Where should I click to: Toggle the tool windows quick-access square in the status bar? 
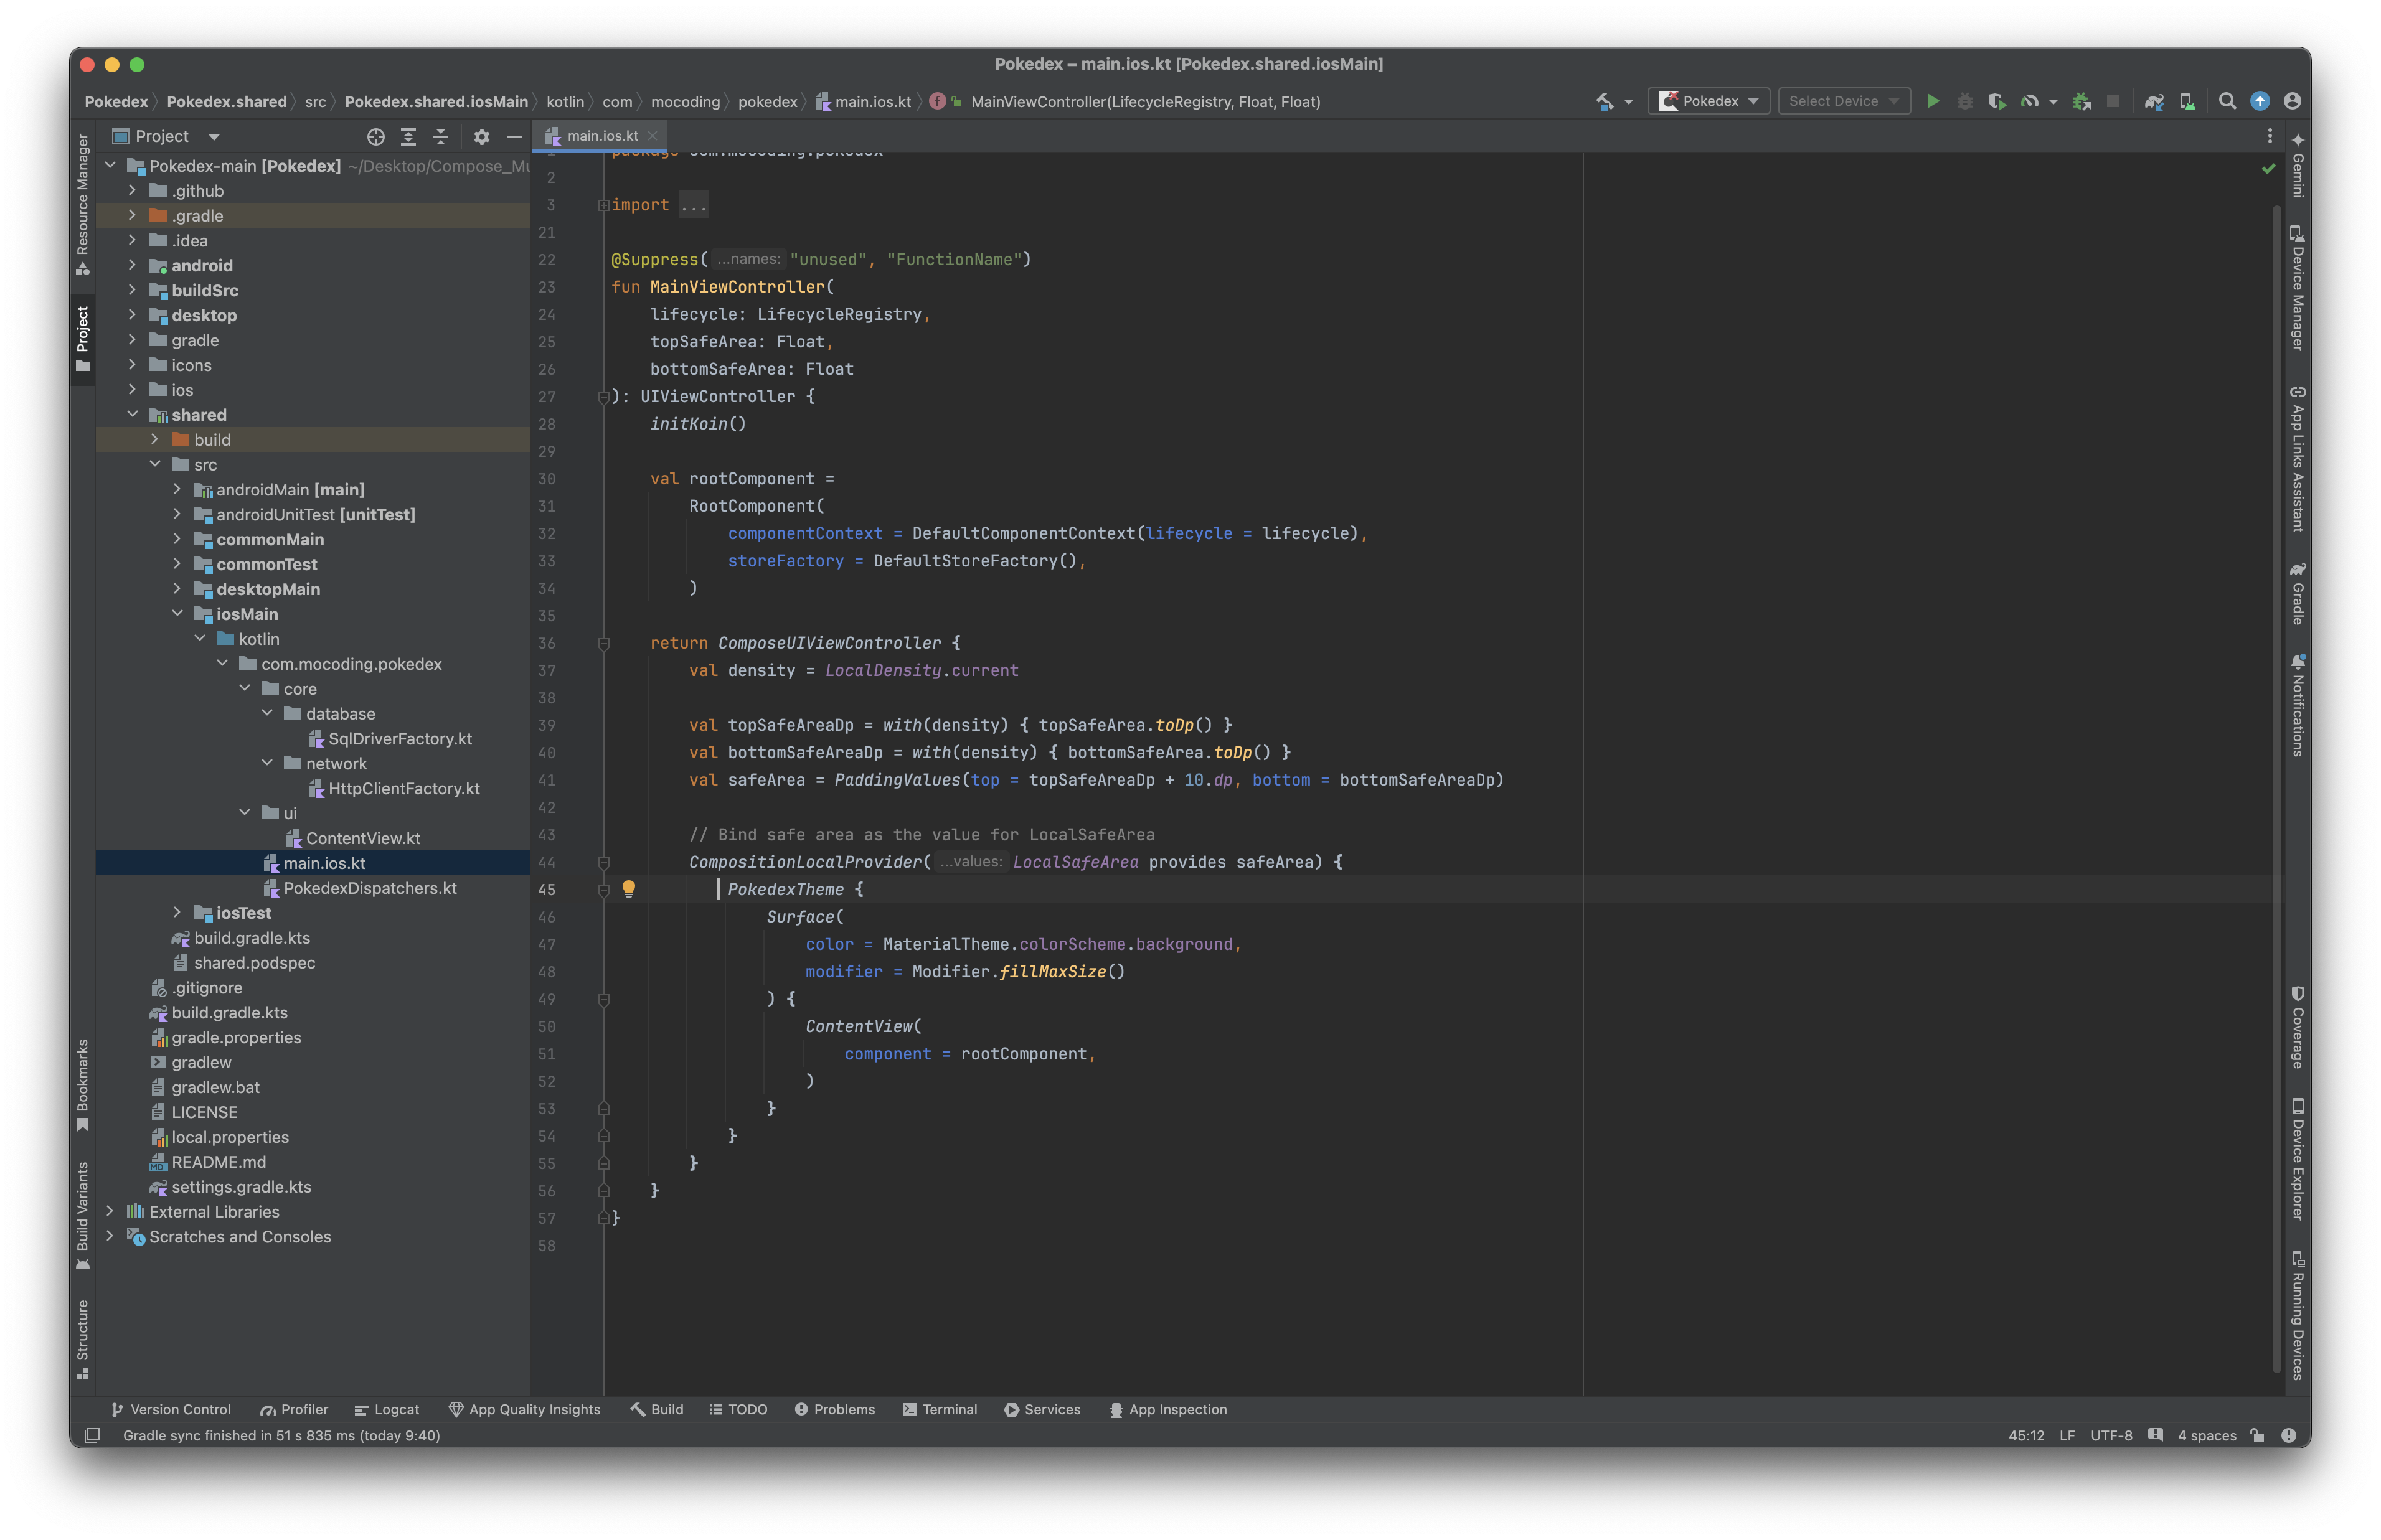tap(92, 1435)
